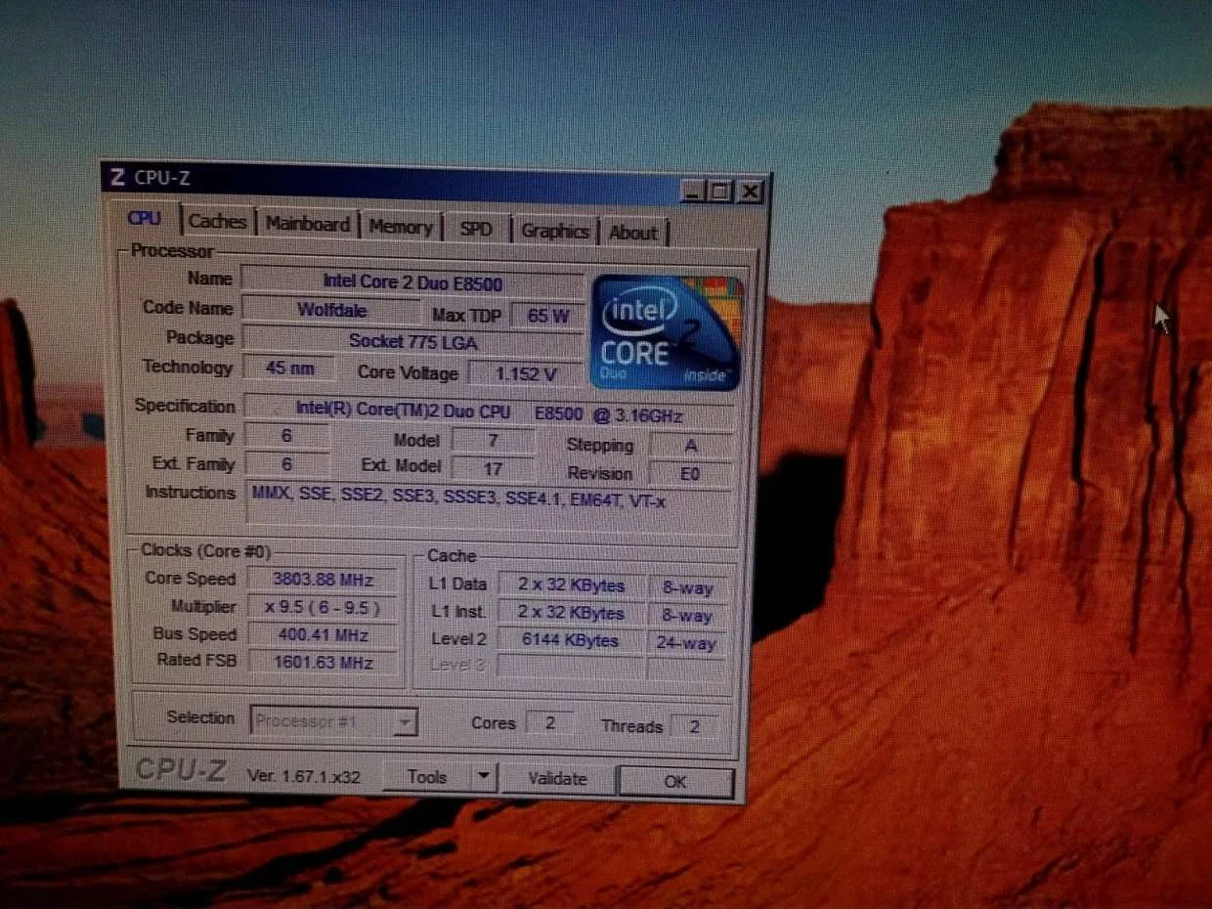Open the SPD tab
This screenshot has width=1212, height=909.
(x=476, y=230)
